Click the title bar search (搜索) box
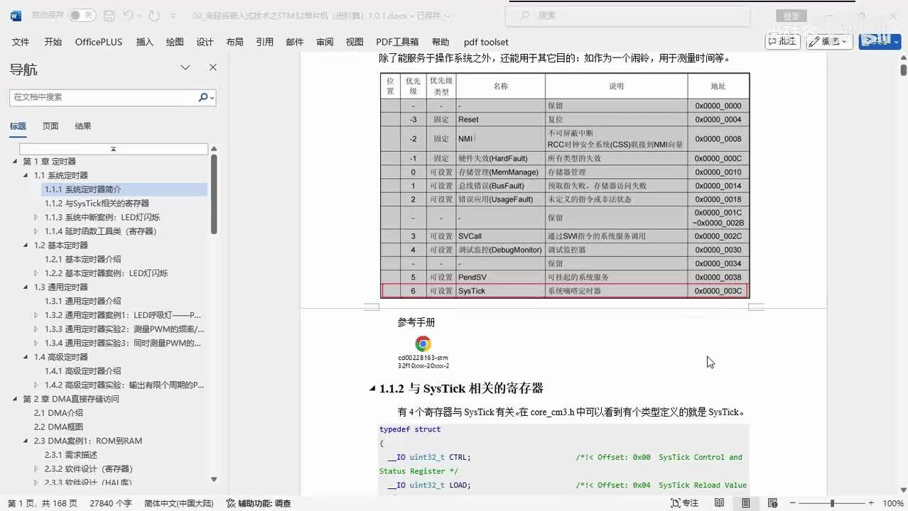 [x=629, y=15]
